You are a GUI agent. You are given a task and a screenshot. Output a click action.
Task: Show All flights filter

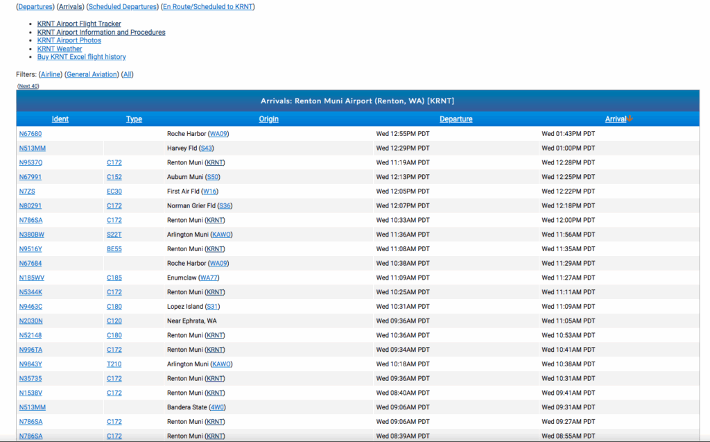pyautogui.click(x=128, y=74)
